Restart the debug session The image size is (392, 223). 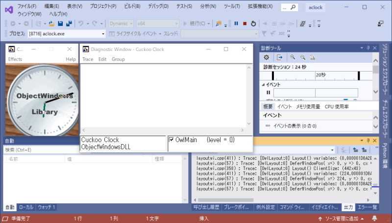tap(253, 24)
